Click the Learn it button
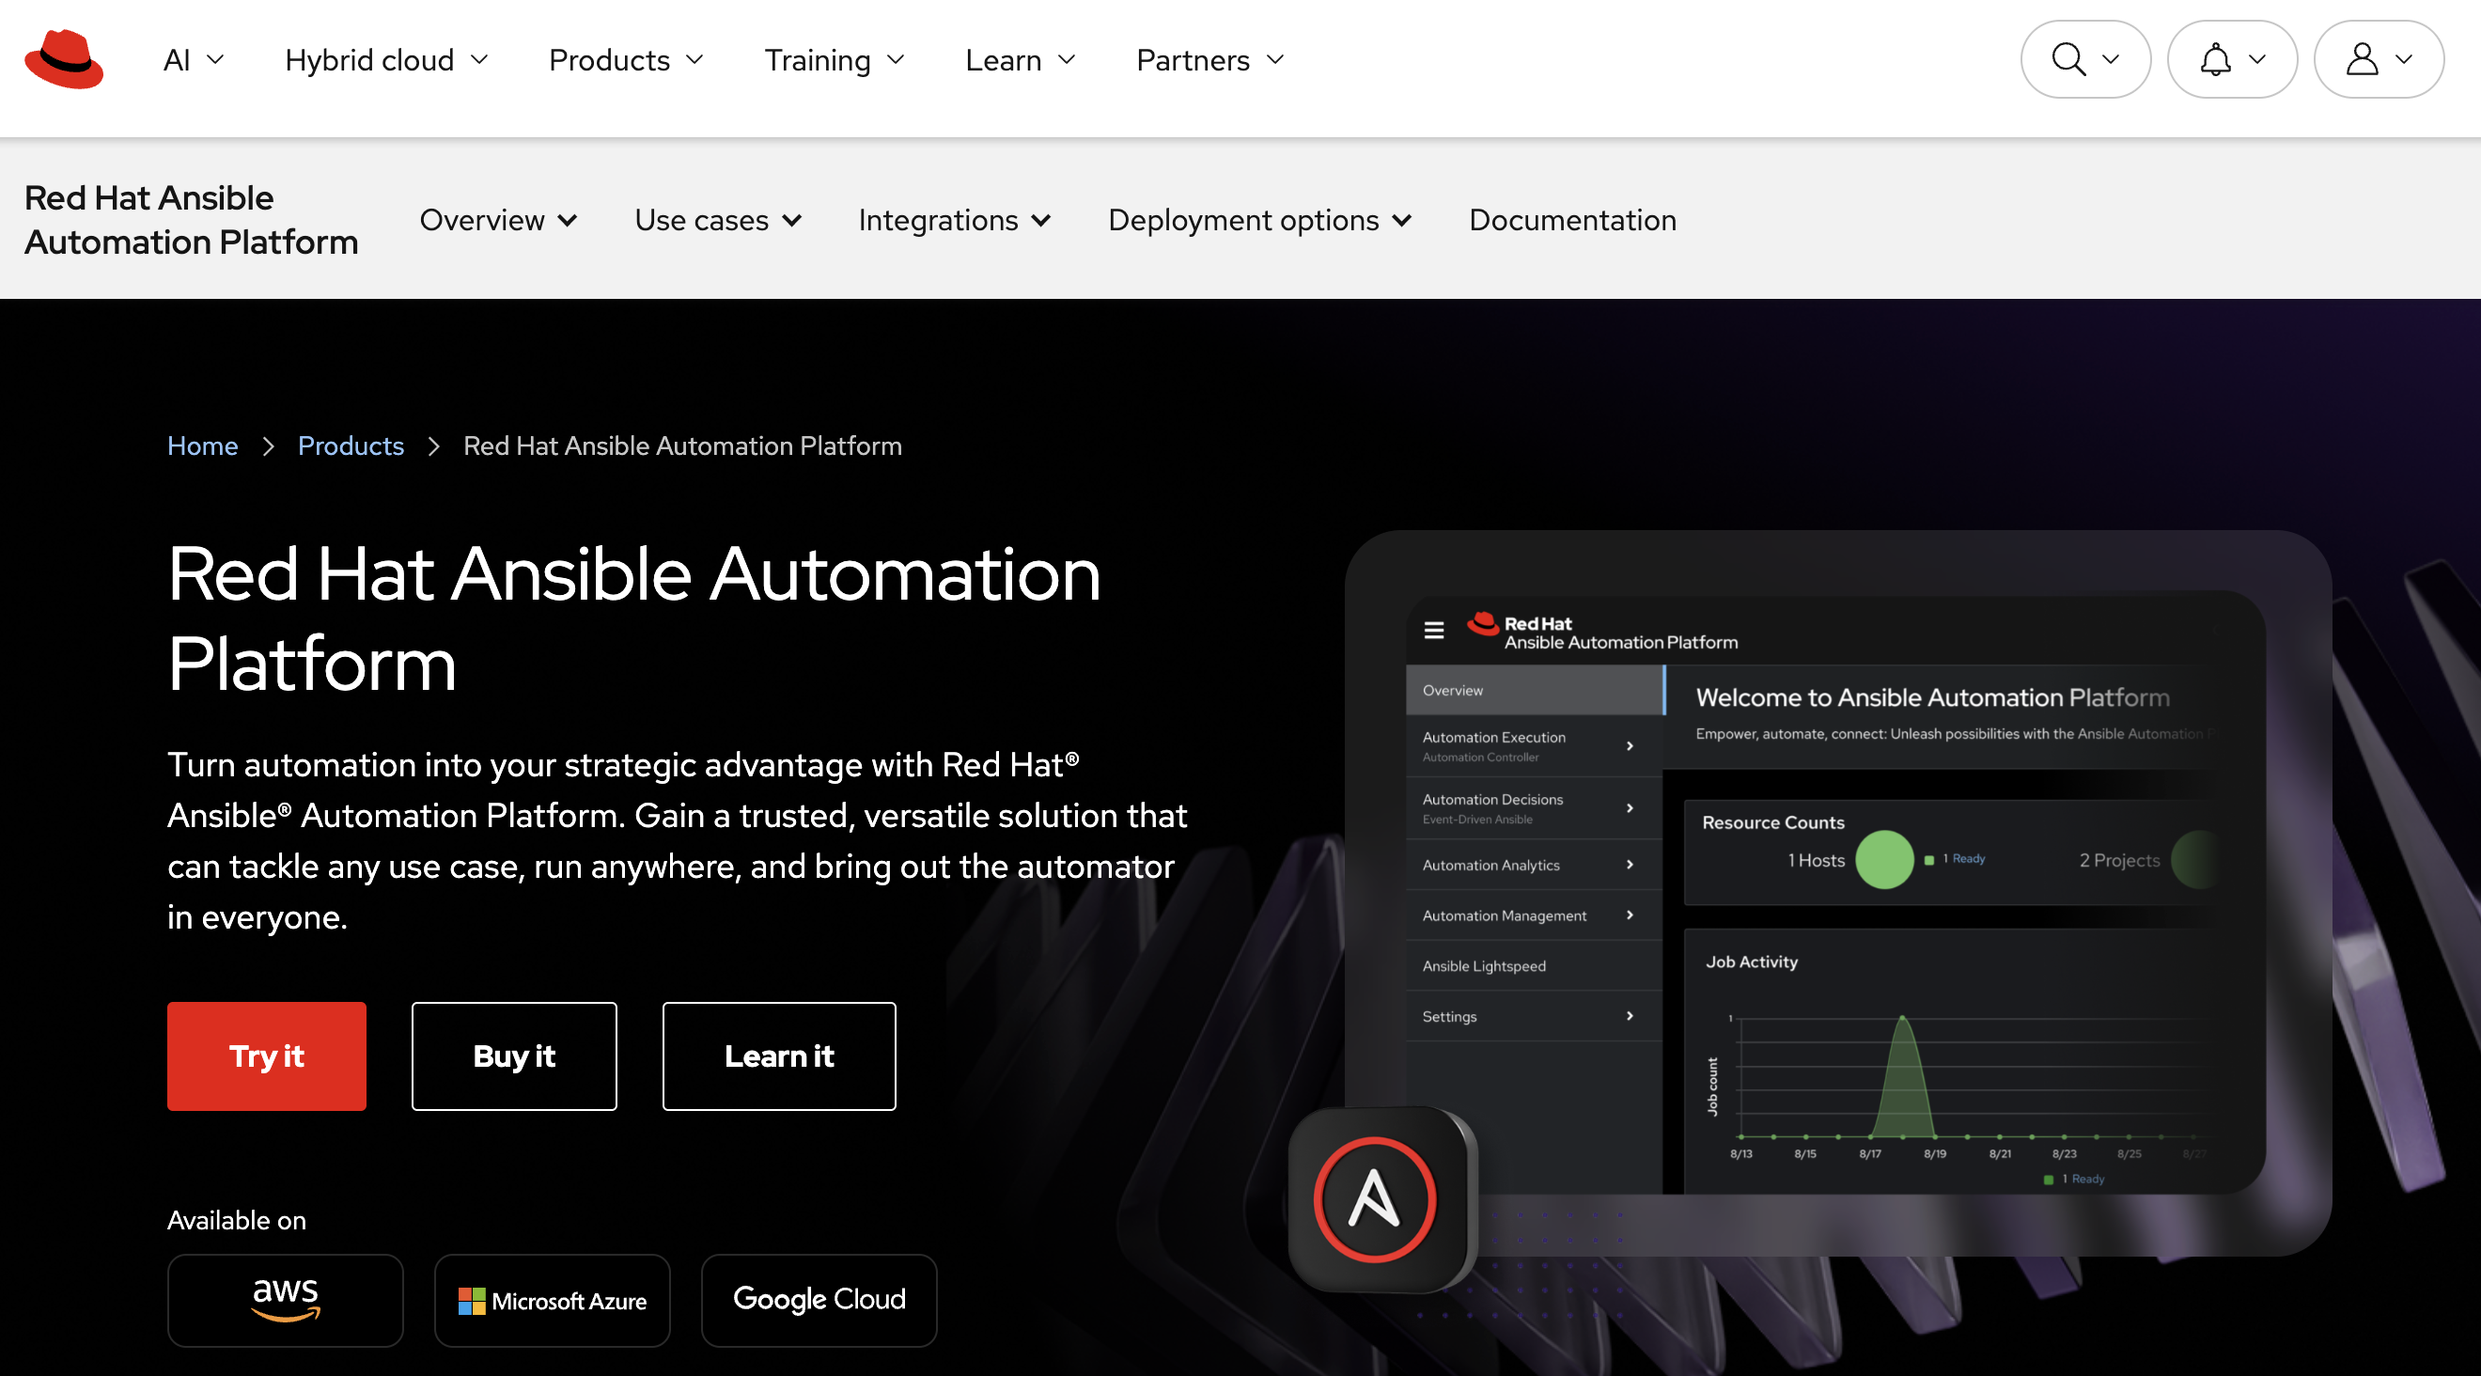The height and width of the screenshot is (1376, 2481). coord(778,1056)
